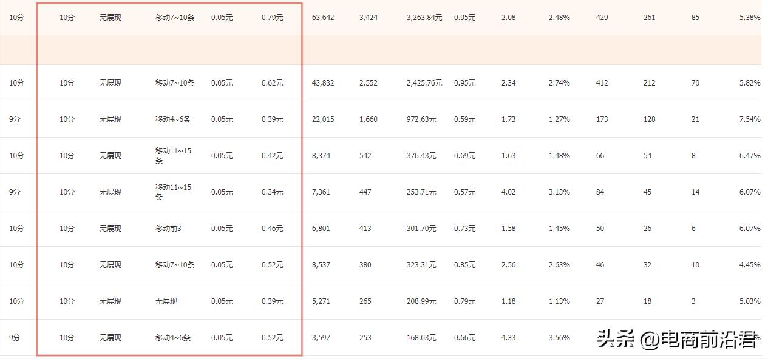
Task: Select the 43,832 impressions value
Action: pos(322,83)
